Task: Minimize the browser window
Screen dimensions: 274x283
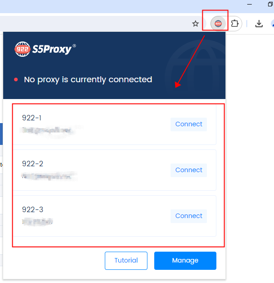Action: click(250, 4)
